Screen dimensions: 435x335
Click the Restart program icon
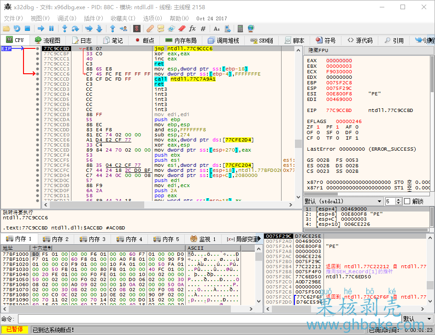[x=18, y=29]
